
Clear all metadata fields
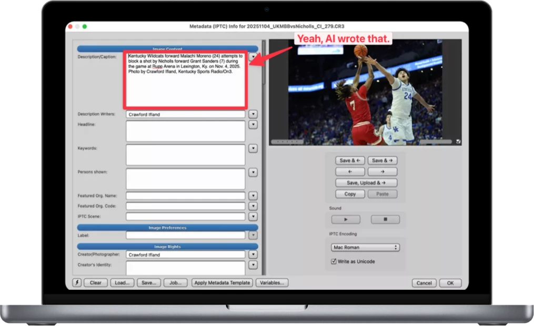(95, 283)
